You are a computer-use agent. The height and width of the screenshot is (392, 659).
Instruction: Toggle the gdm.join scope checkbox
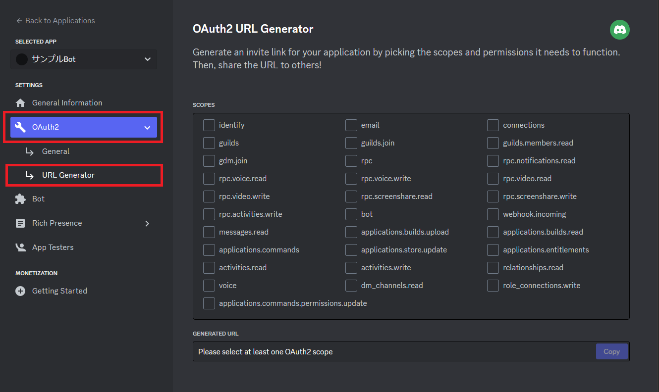(209, 161)
